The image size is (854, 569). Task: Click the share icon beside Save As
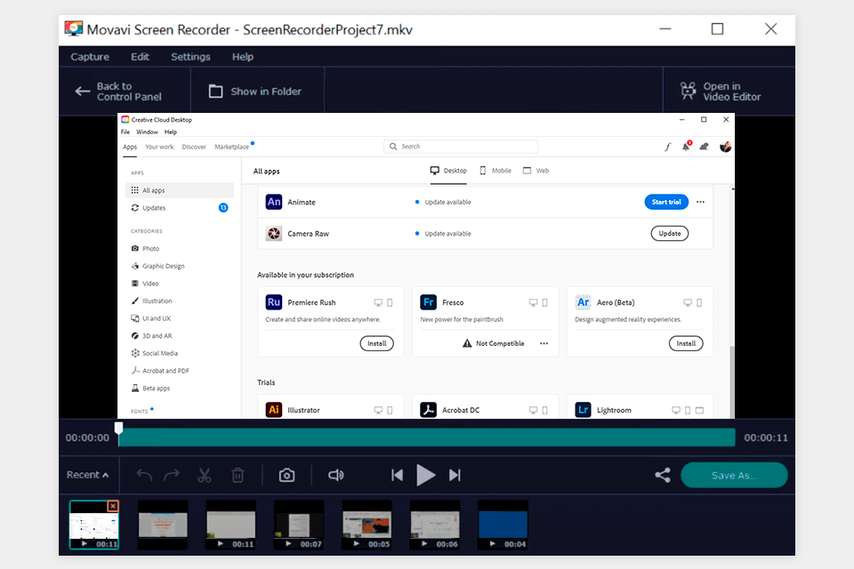coord(662,476)
